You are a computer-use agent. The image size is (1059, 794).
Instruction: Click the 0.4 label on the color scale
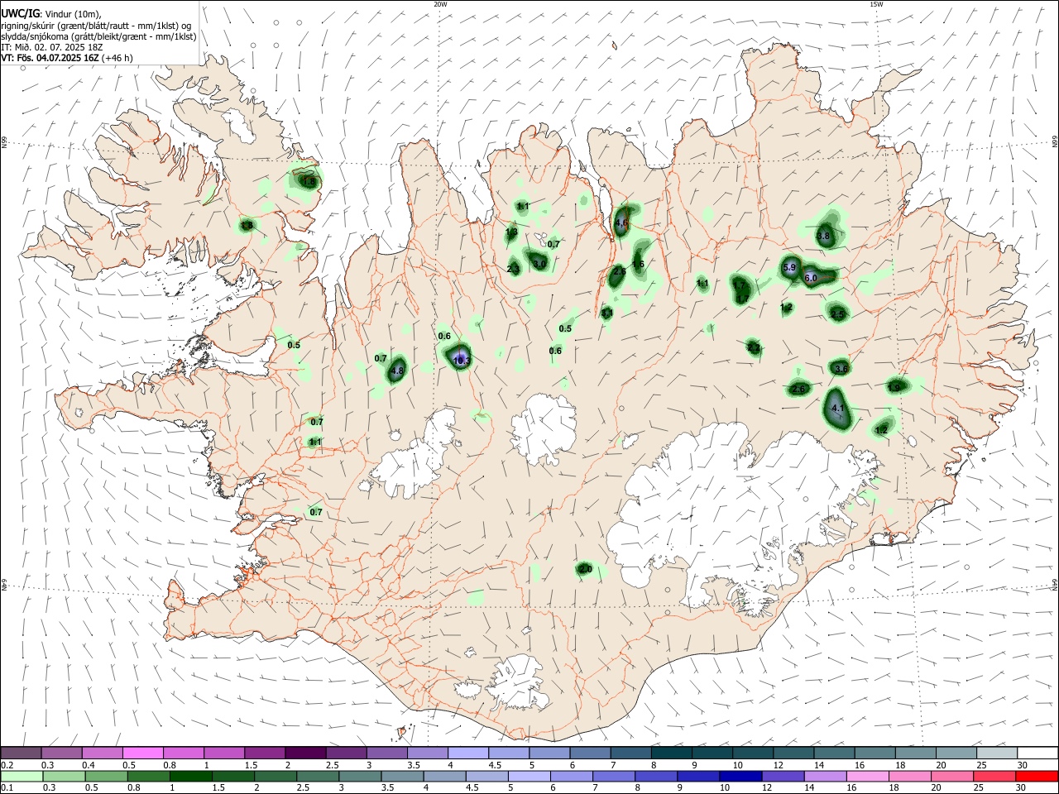click(89, 765)
